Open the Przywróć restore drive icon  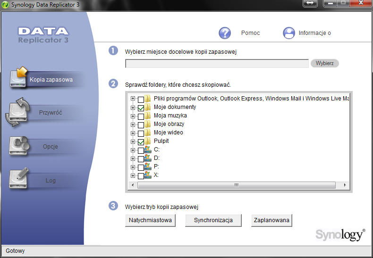pos(17,112)
